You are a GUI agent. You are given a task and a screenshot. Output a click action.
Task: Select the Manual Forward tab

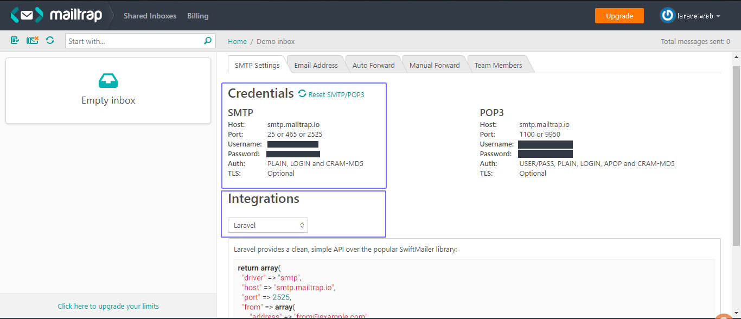(x=434, y=65)
